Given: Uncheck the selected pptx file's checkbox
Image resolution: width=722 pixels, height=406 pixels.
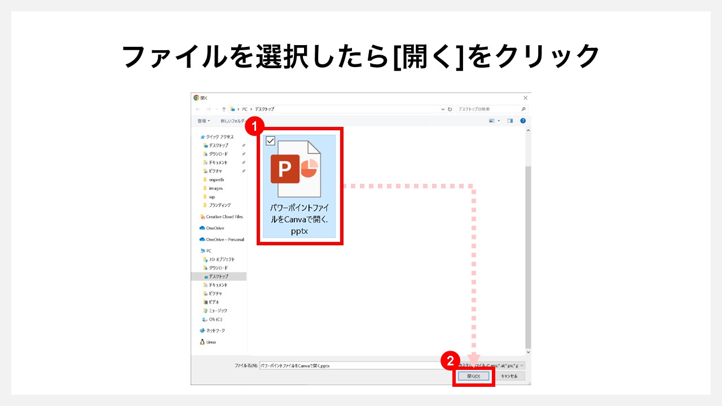Looking at the screenshot, I should click(x=270, y=142).
